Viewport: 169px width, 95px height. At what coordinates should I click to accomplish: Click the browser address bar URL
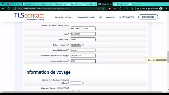click(x=44, y=8)
